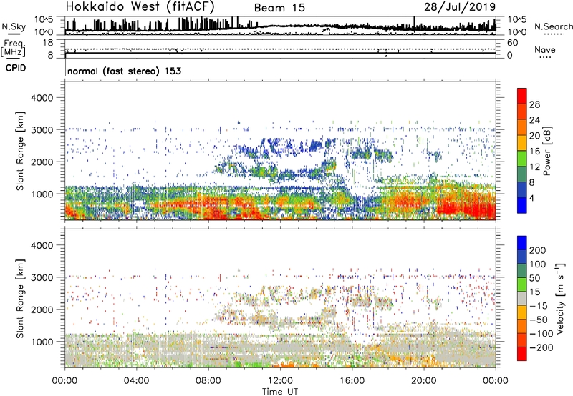
Task: Click the '200' label on velocity colorbar
Action: pos(538,250)
